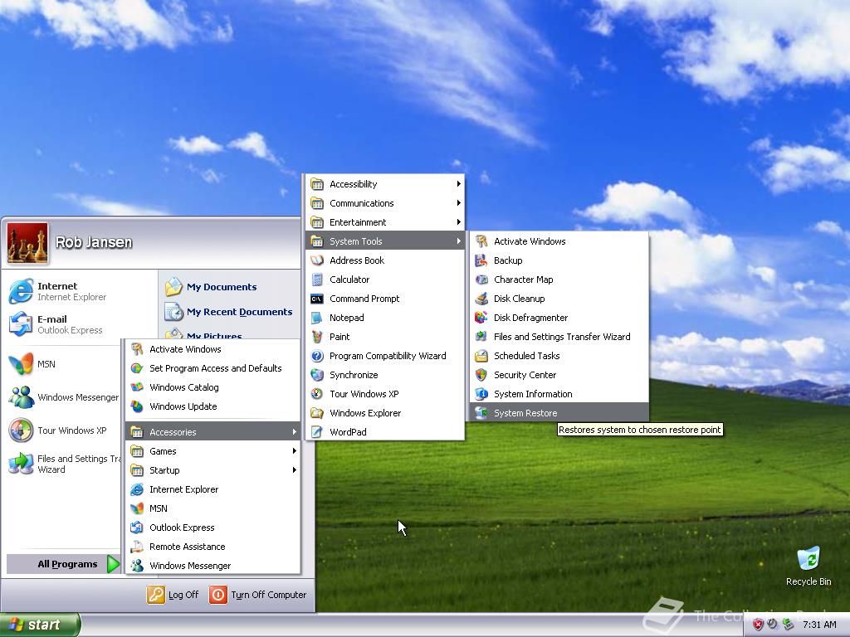Launch Paint via its icon
This screenshot has height=637, width=850.
[317, 337]
